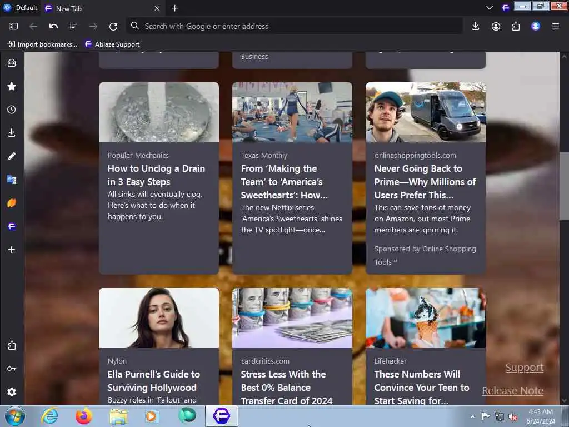Open the extensions puzzle icon in toolbar
Screen dimensions: 569x427
(516, 26)
